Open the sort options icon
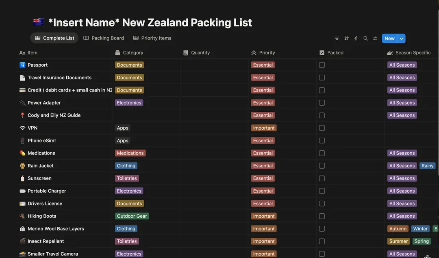The height and width of the screenshot is (258, 439). tap(346, 39)
